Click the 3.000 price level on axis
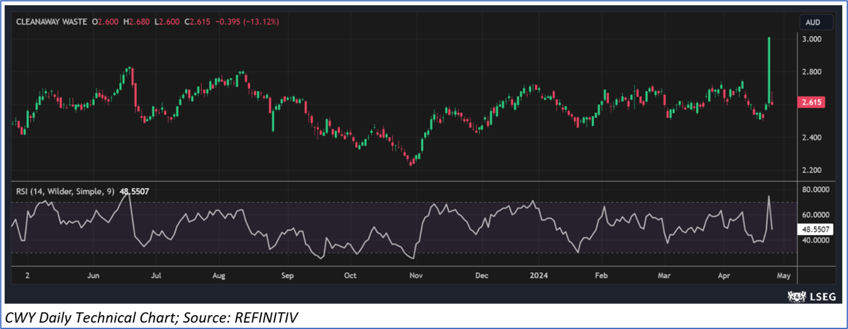Screen dimensions: 848x329 pyautogui.click(x=815, y=39)
